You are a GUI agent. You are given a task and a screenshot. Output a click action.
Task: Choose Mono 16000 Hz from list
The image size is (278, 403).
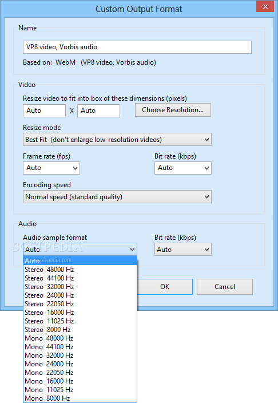80,381
